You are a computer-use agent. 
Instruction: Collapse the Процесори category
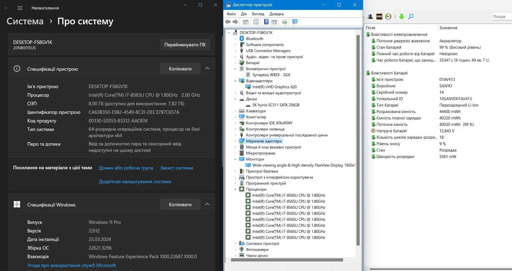point(235,189)
